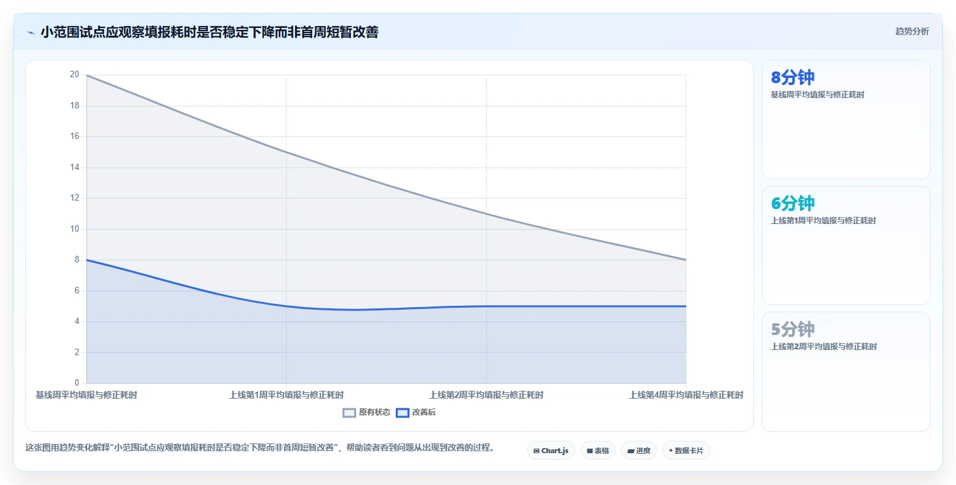Image resolution: width=956 pixels, height=485 pixels.
Task: Click the 上线第2周 caption inside the 5分钟 card
Action: tap(823, 347)
